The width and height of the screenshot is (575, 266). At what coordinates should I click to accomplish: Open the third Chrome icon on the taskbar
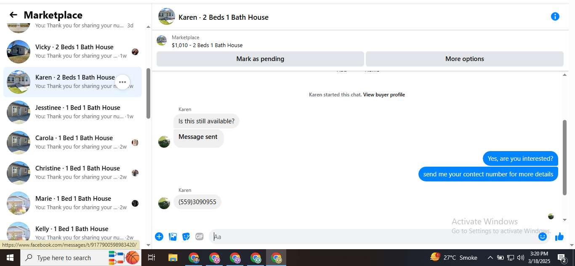[235, 258]
